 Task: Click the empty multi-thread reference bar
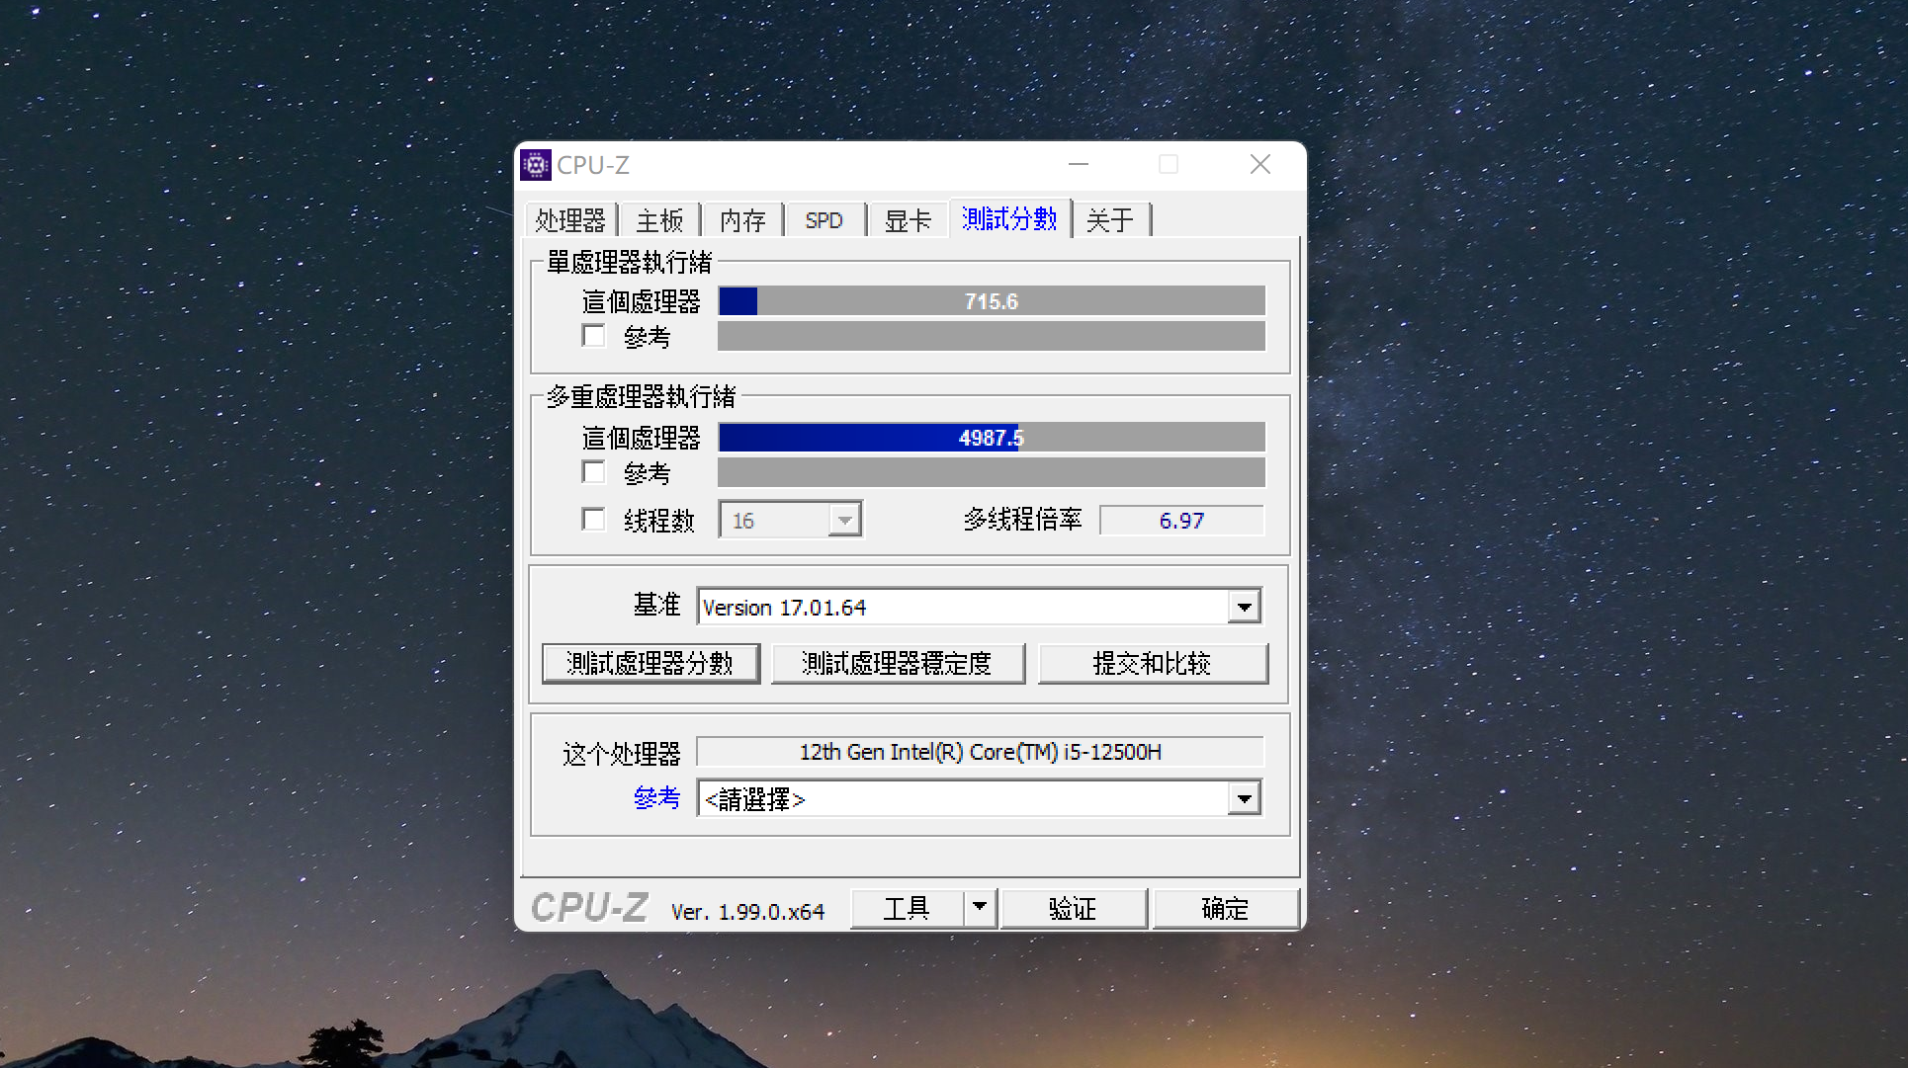pyautogui.click(x=992, y=472)
